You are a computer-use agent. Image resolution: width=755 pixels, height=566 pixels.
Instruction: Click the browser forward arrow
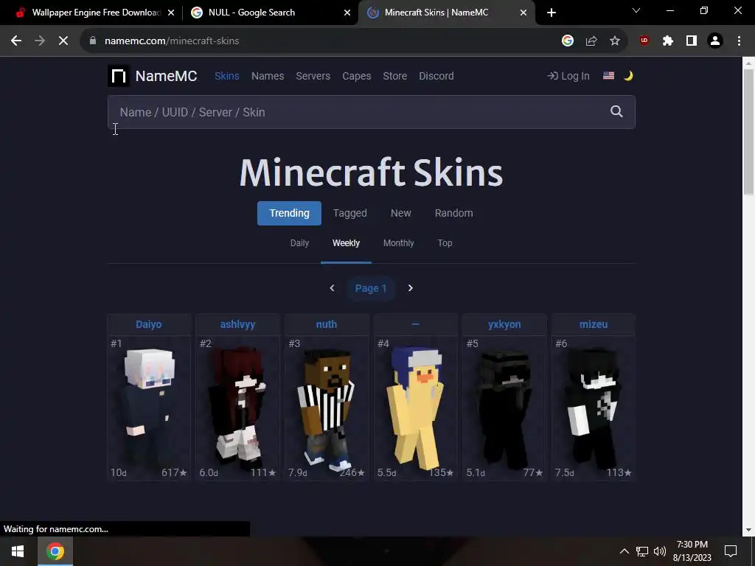pyautogui.click(x=40, y=41)
